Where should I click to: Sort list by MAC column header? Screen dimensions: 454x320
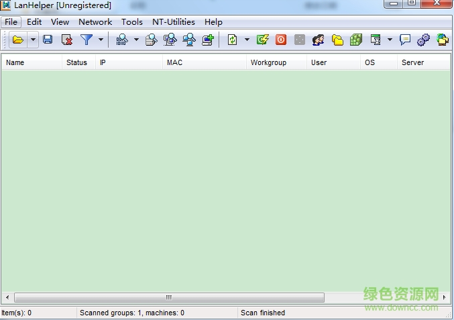coord(205,62)
